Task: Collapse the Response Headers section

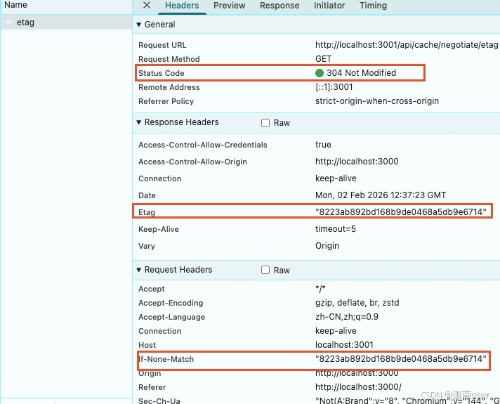Action: tap(139, 122)
